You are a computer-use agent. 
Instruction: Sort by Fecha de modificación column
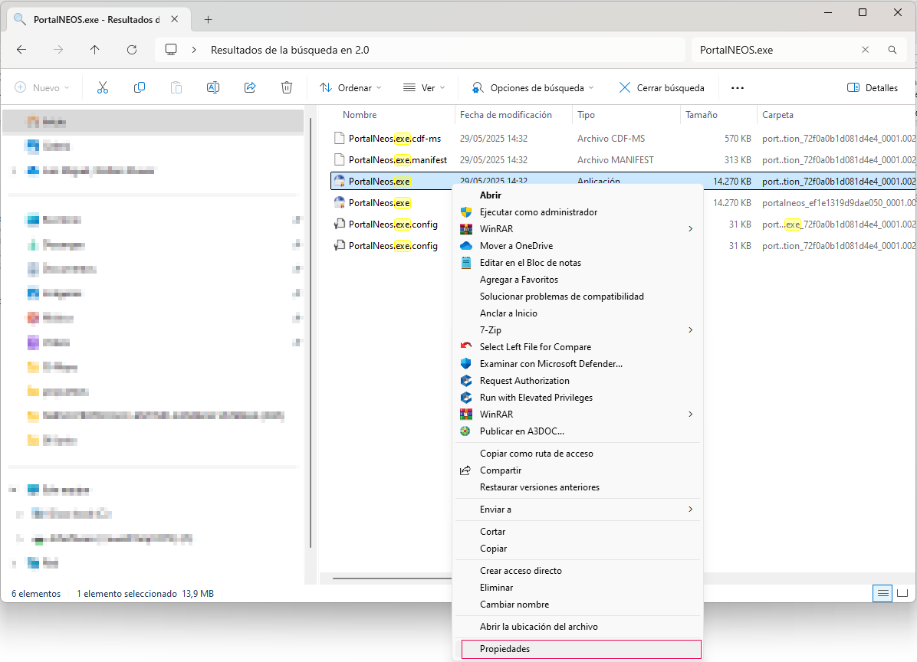pyautogui.click(x=506, y=115)
